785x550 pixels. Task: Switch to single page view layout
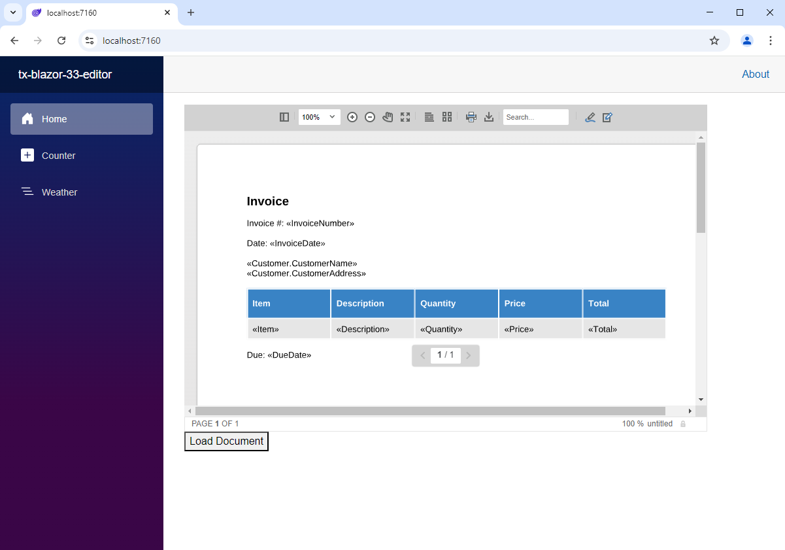click(x=429, y=117)
